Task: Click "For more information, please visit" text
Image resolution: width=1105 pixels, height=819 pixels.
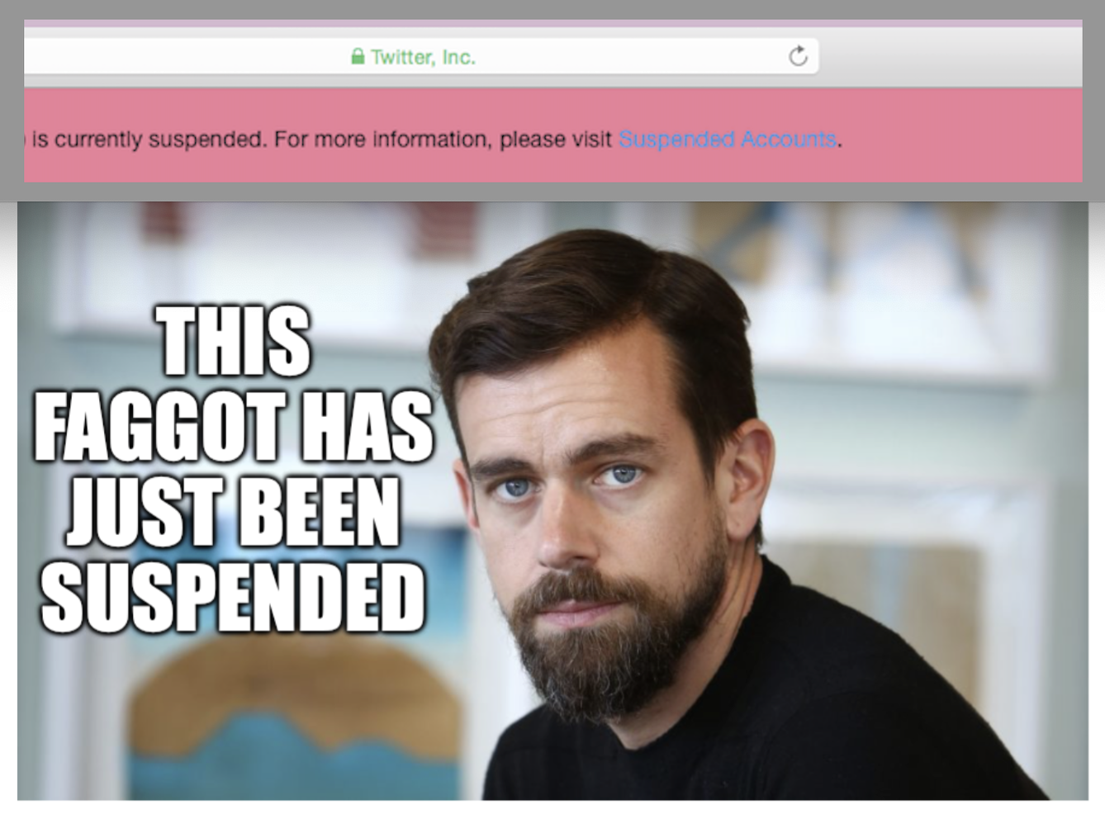Action: pos(443,139)
